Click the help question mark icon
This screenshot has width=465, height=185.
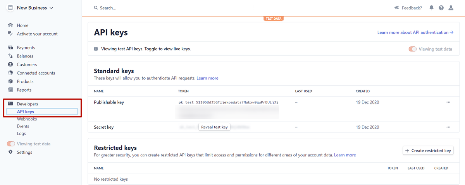click(441, 8)
